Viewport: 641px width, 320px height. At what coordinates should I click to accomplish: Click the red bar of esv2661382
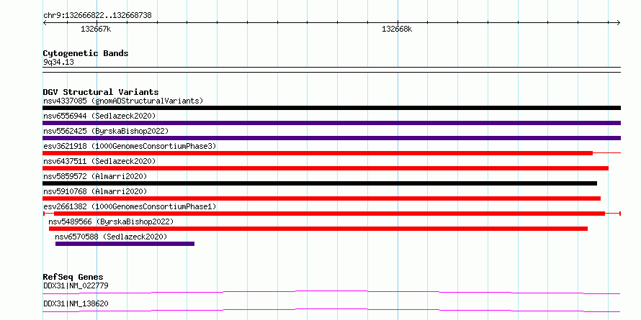[x=329, y=214]
